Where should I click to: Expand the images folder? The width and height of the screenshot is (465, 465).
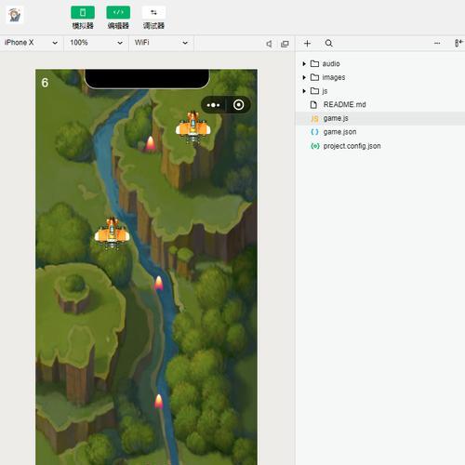click(x=327, y=77)
